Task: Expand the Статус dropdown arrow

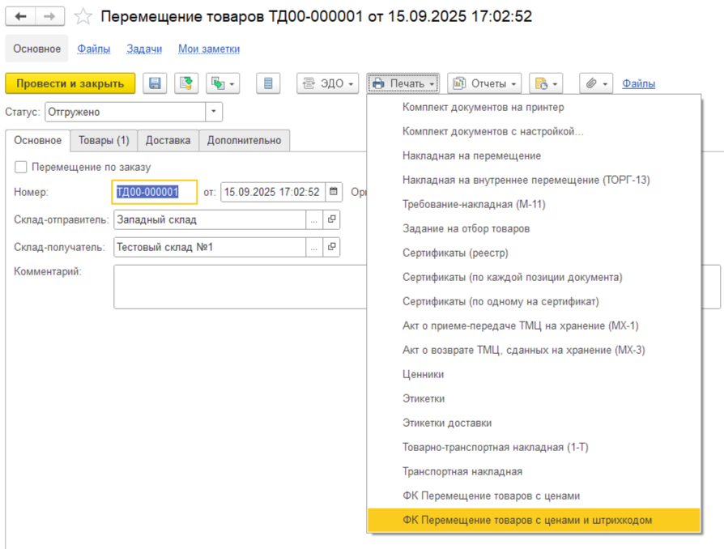Action: click(x=213, y=112)
